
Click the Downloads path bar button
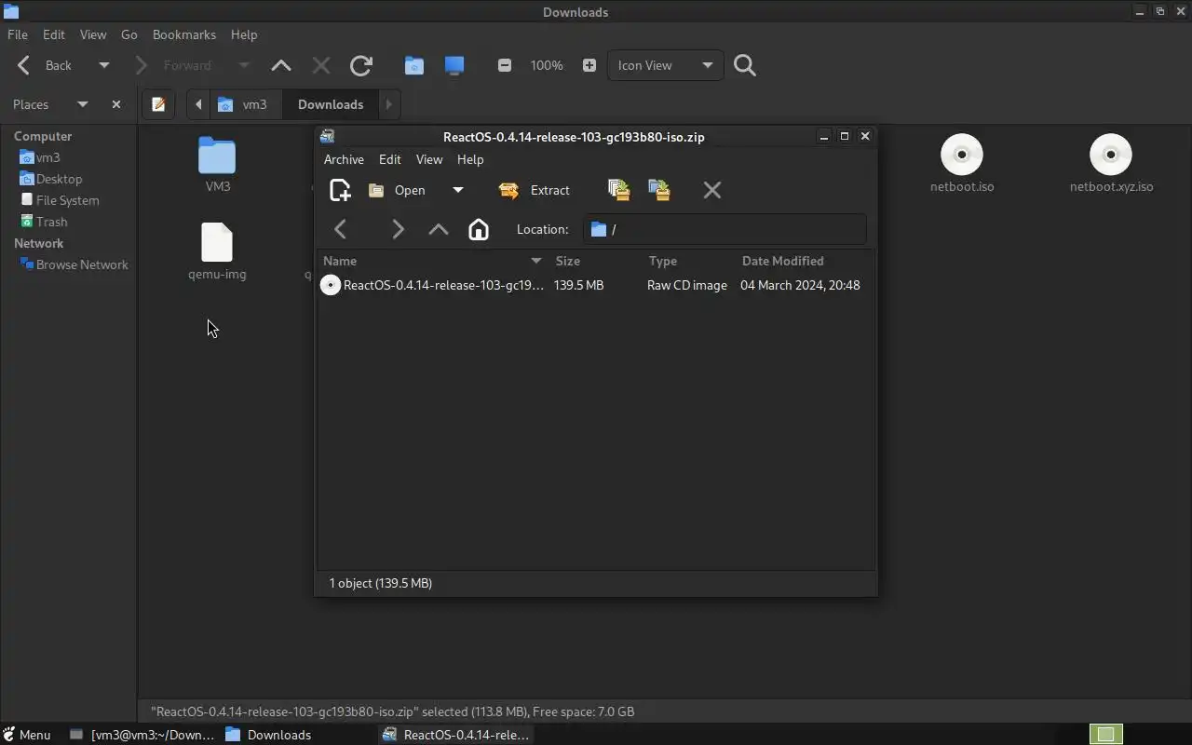331,104
